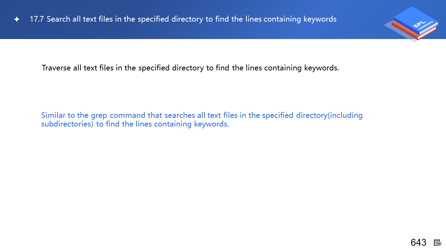The width and height of the screenshot is (446, 251).
Task: Click the page number 643
Action: (418, 243)
